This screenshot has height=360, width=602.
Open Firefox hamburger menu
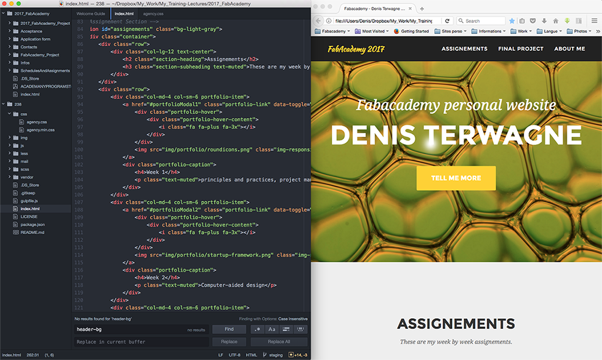pyautogui.click(x=594, y=21)
